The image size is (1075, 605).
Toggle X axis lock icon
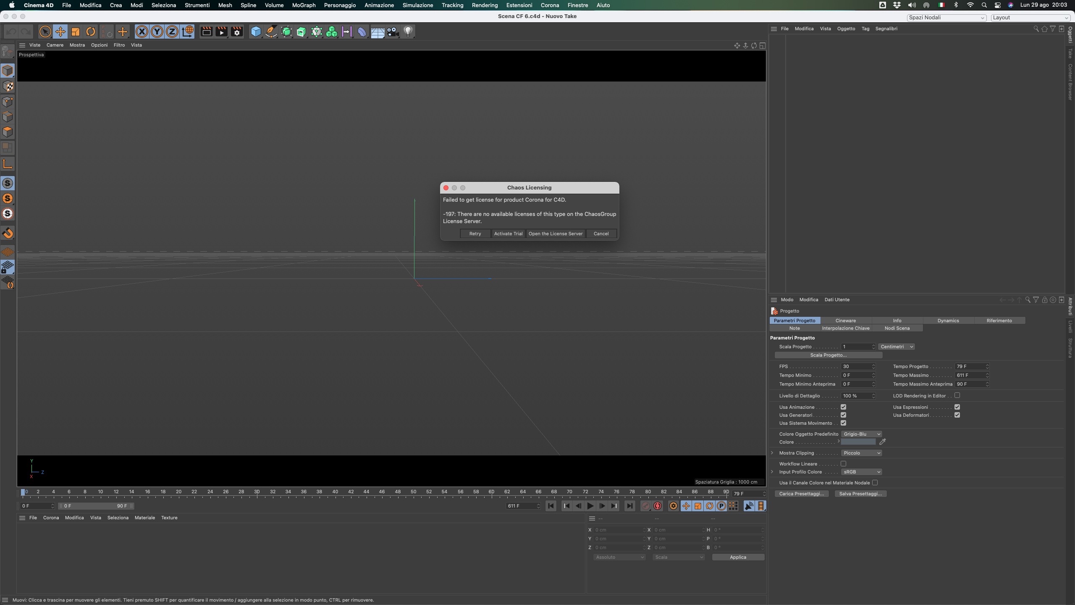point(142,32)
